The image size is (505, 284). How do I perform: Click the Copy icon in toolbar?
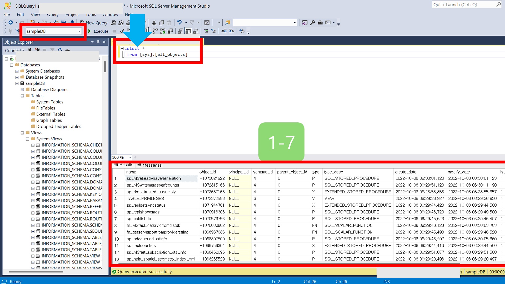click(162, 23)
